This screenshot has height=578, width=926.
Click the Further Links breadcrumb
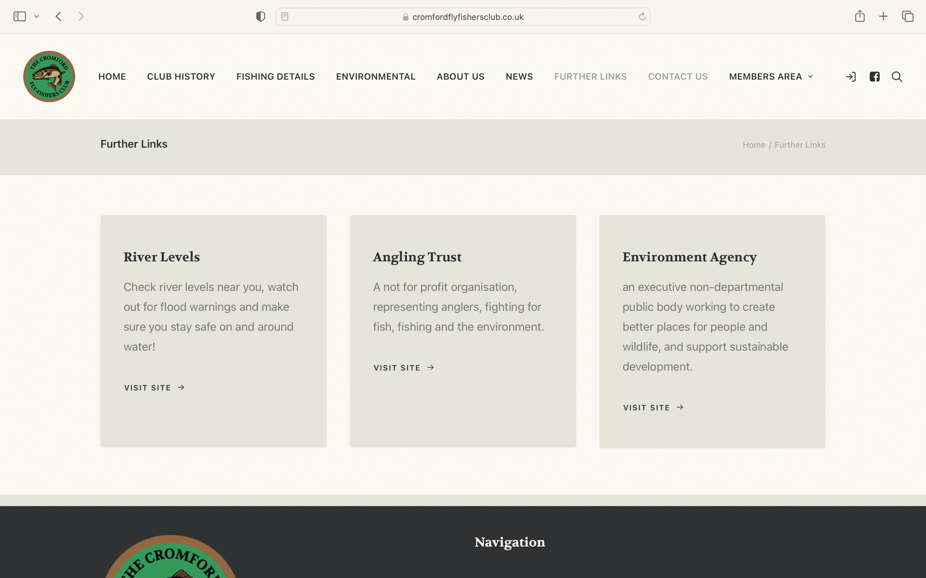800,145
